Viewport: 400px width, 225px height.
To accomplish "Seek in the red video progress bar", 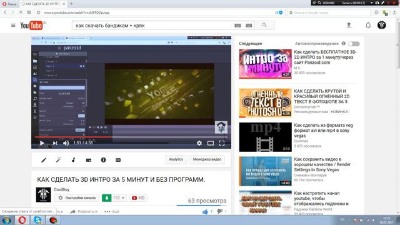I will point(131,137).
